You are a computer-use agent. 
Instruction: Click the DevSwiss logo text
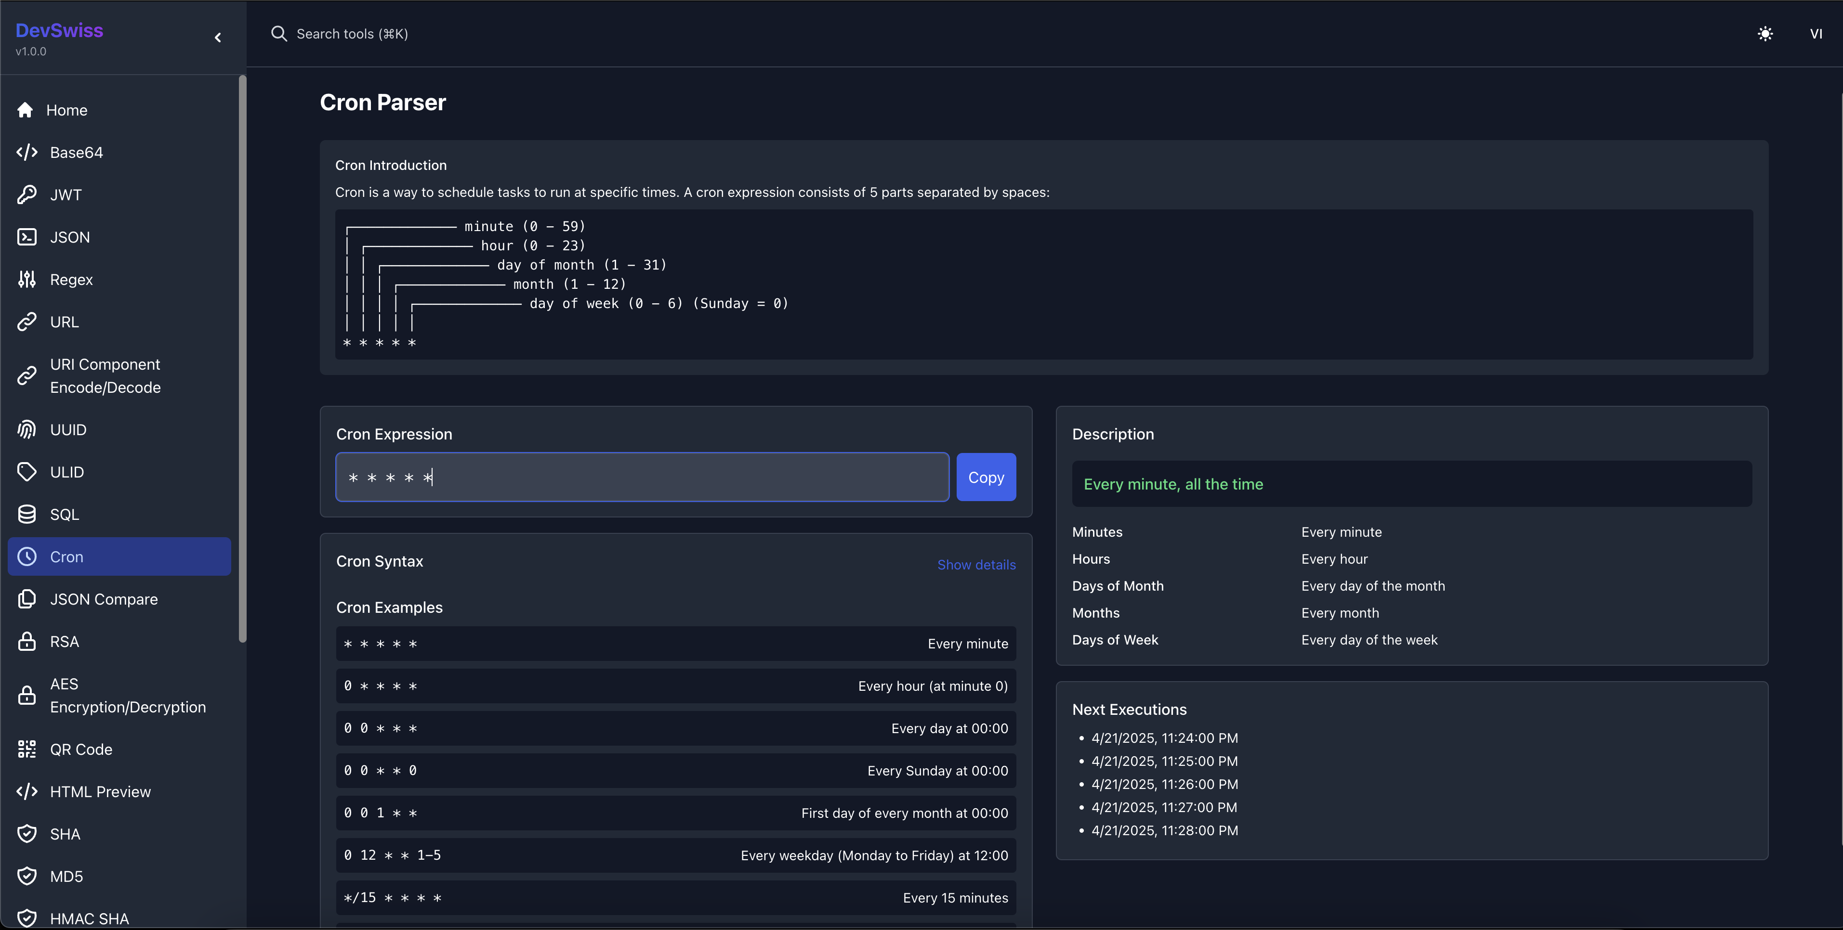59,30
